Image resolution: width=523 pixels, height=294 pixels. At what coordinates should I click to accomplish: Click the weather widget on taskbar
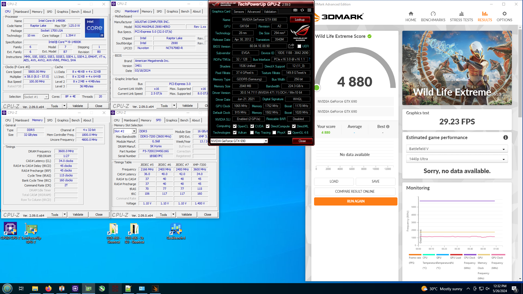click(x=442, y=289)
